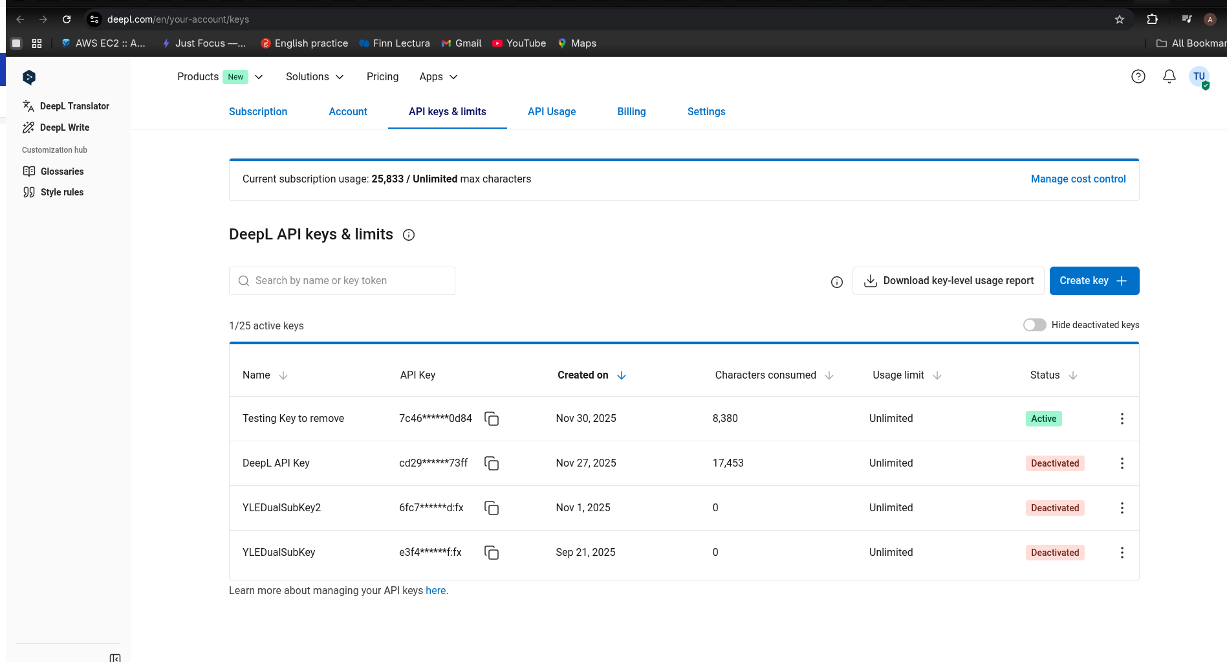This screenshot has height=662, width=1227.
Task: Open three-dot menu for DeepL API Key
Action: coord(1122,463)
